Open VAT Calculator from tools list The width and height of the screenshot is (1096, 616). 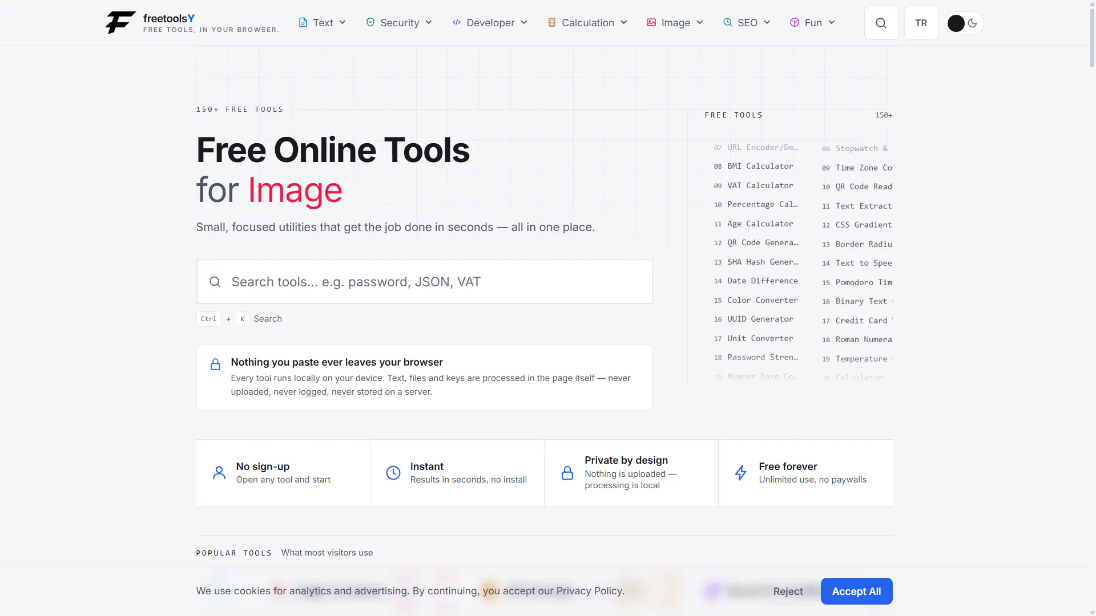(x=760, y=185)
